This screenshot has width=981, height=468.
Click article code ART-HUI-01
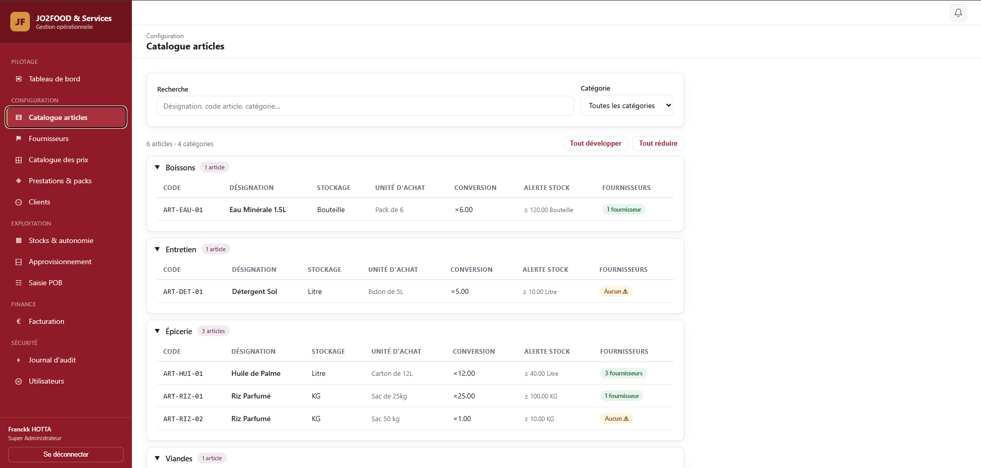[x=183, y=374]
